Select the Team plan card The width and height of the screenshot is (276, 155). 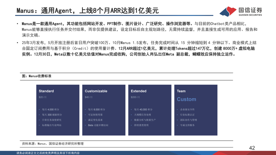point(196,110)
